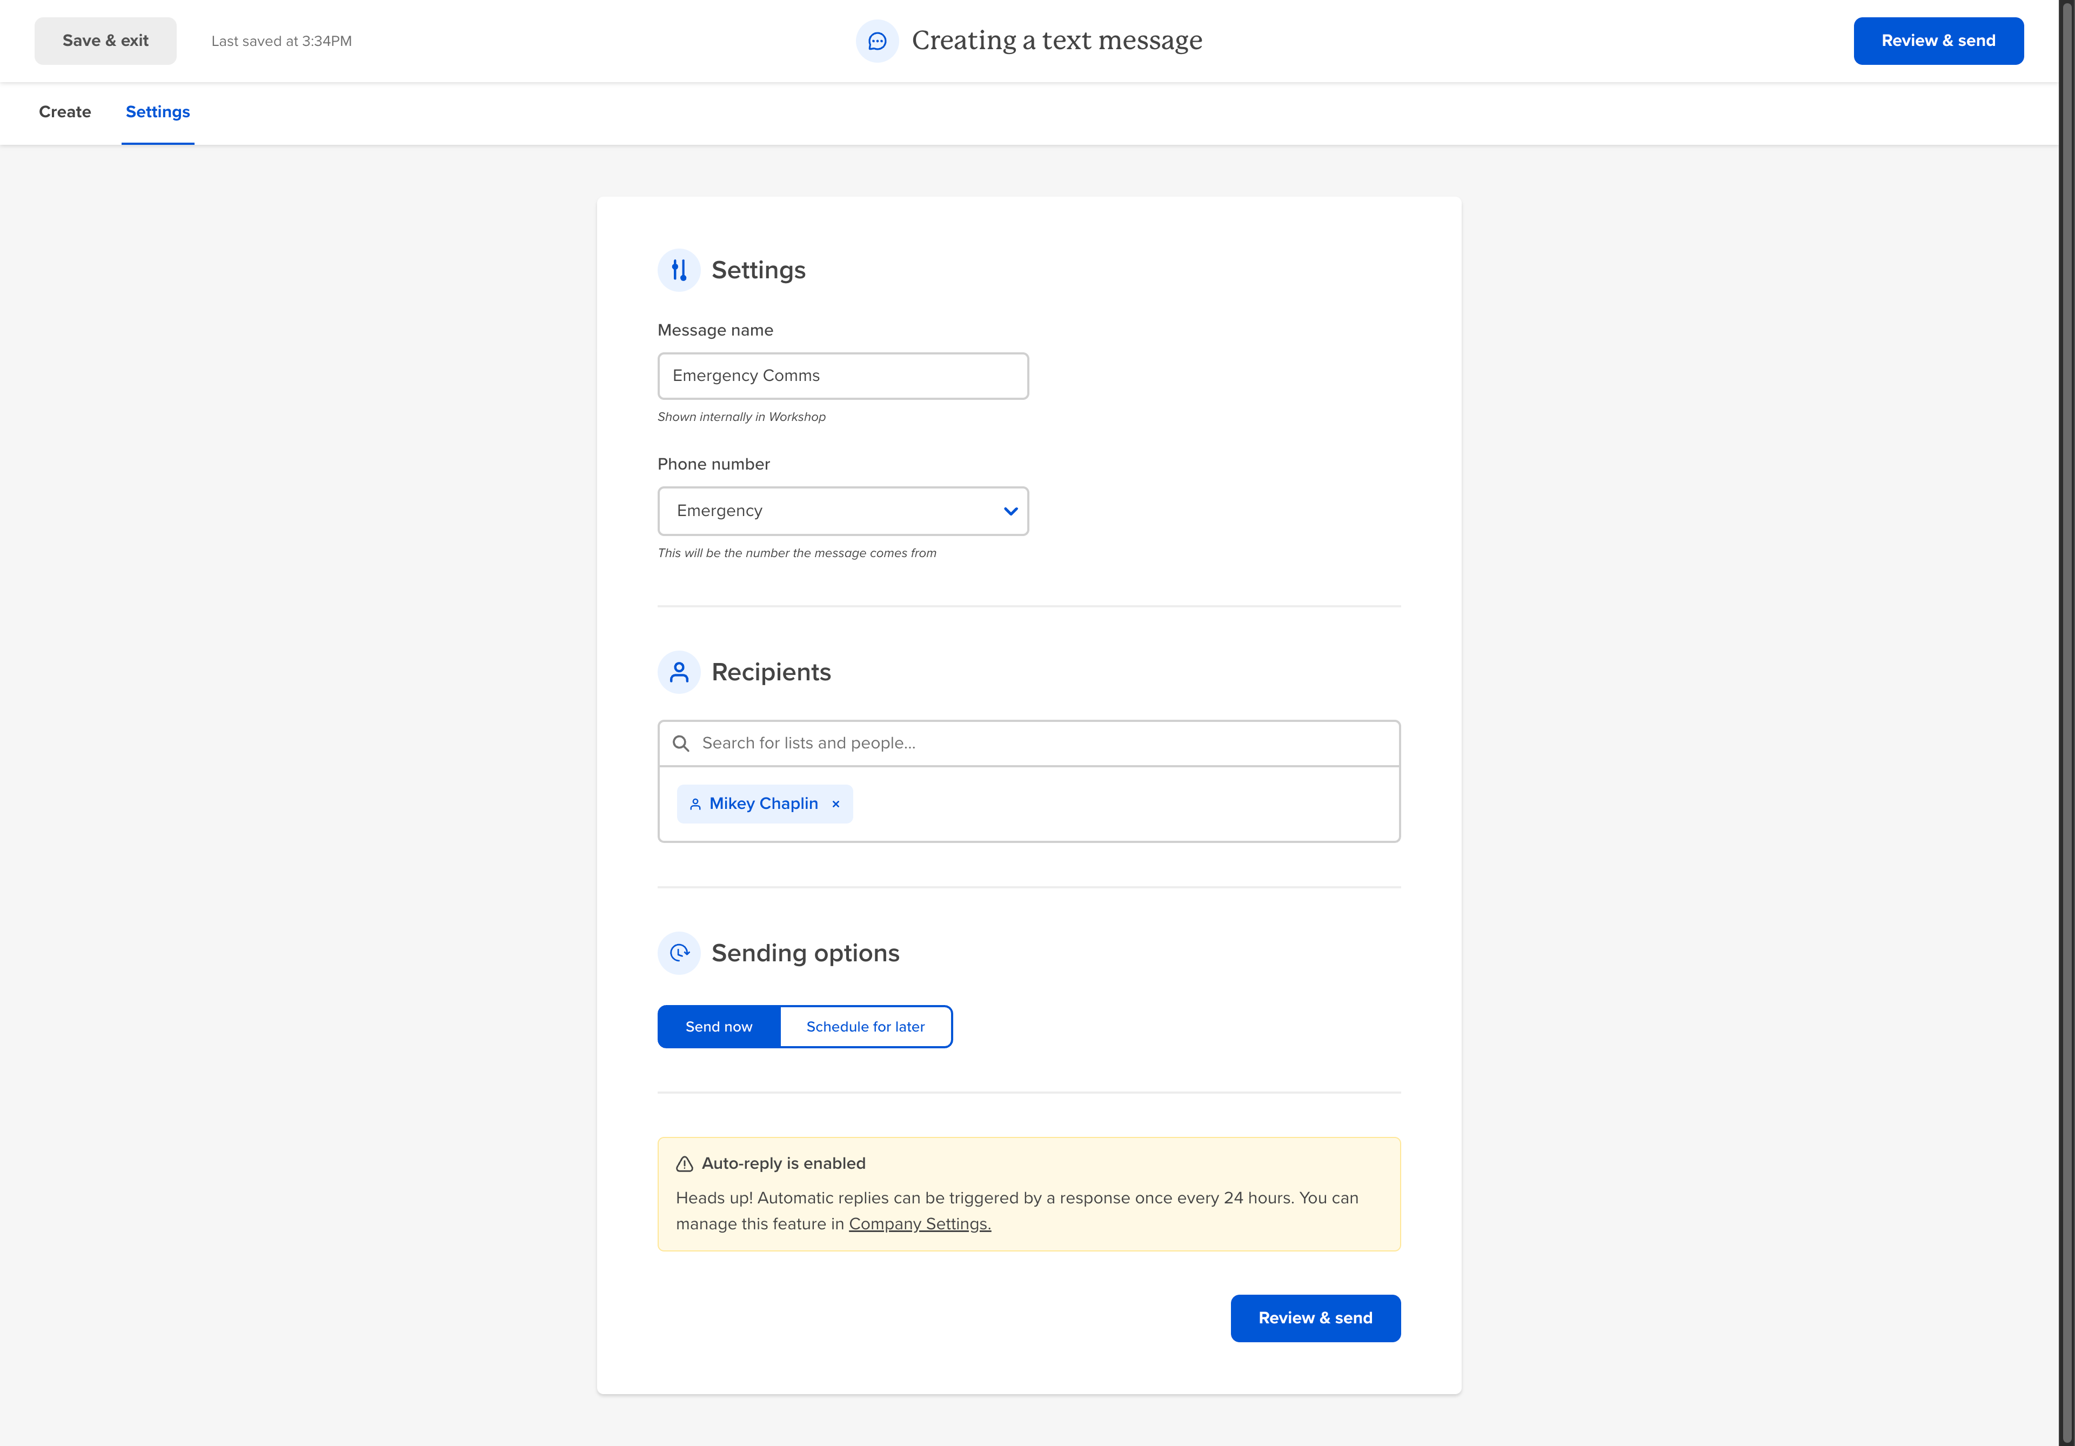Click the Save & exit button
Screen dimensions: 2075x1446
(x=106, y=41)
